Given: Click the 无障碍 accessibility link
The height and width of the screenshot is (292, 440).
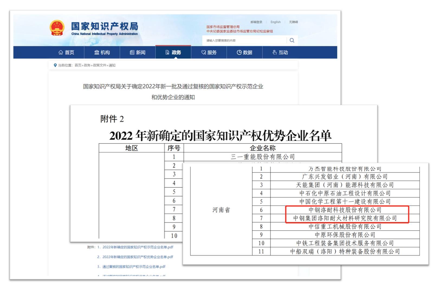Looking at the screenshot, I should tap(293, 22).
